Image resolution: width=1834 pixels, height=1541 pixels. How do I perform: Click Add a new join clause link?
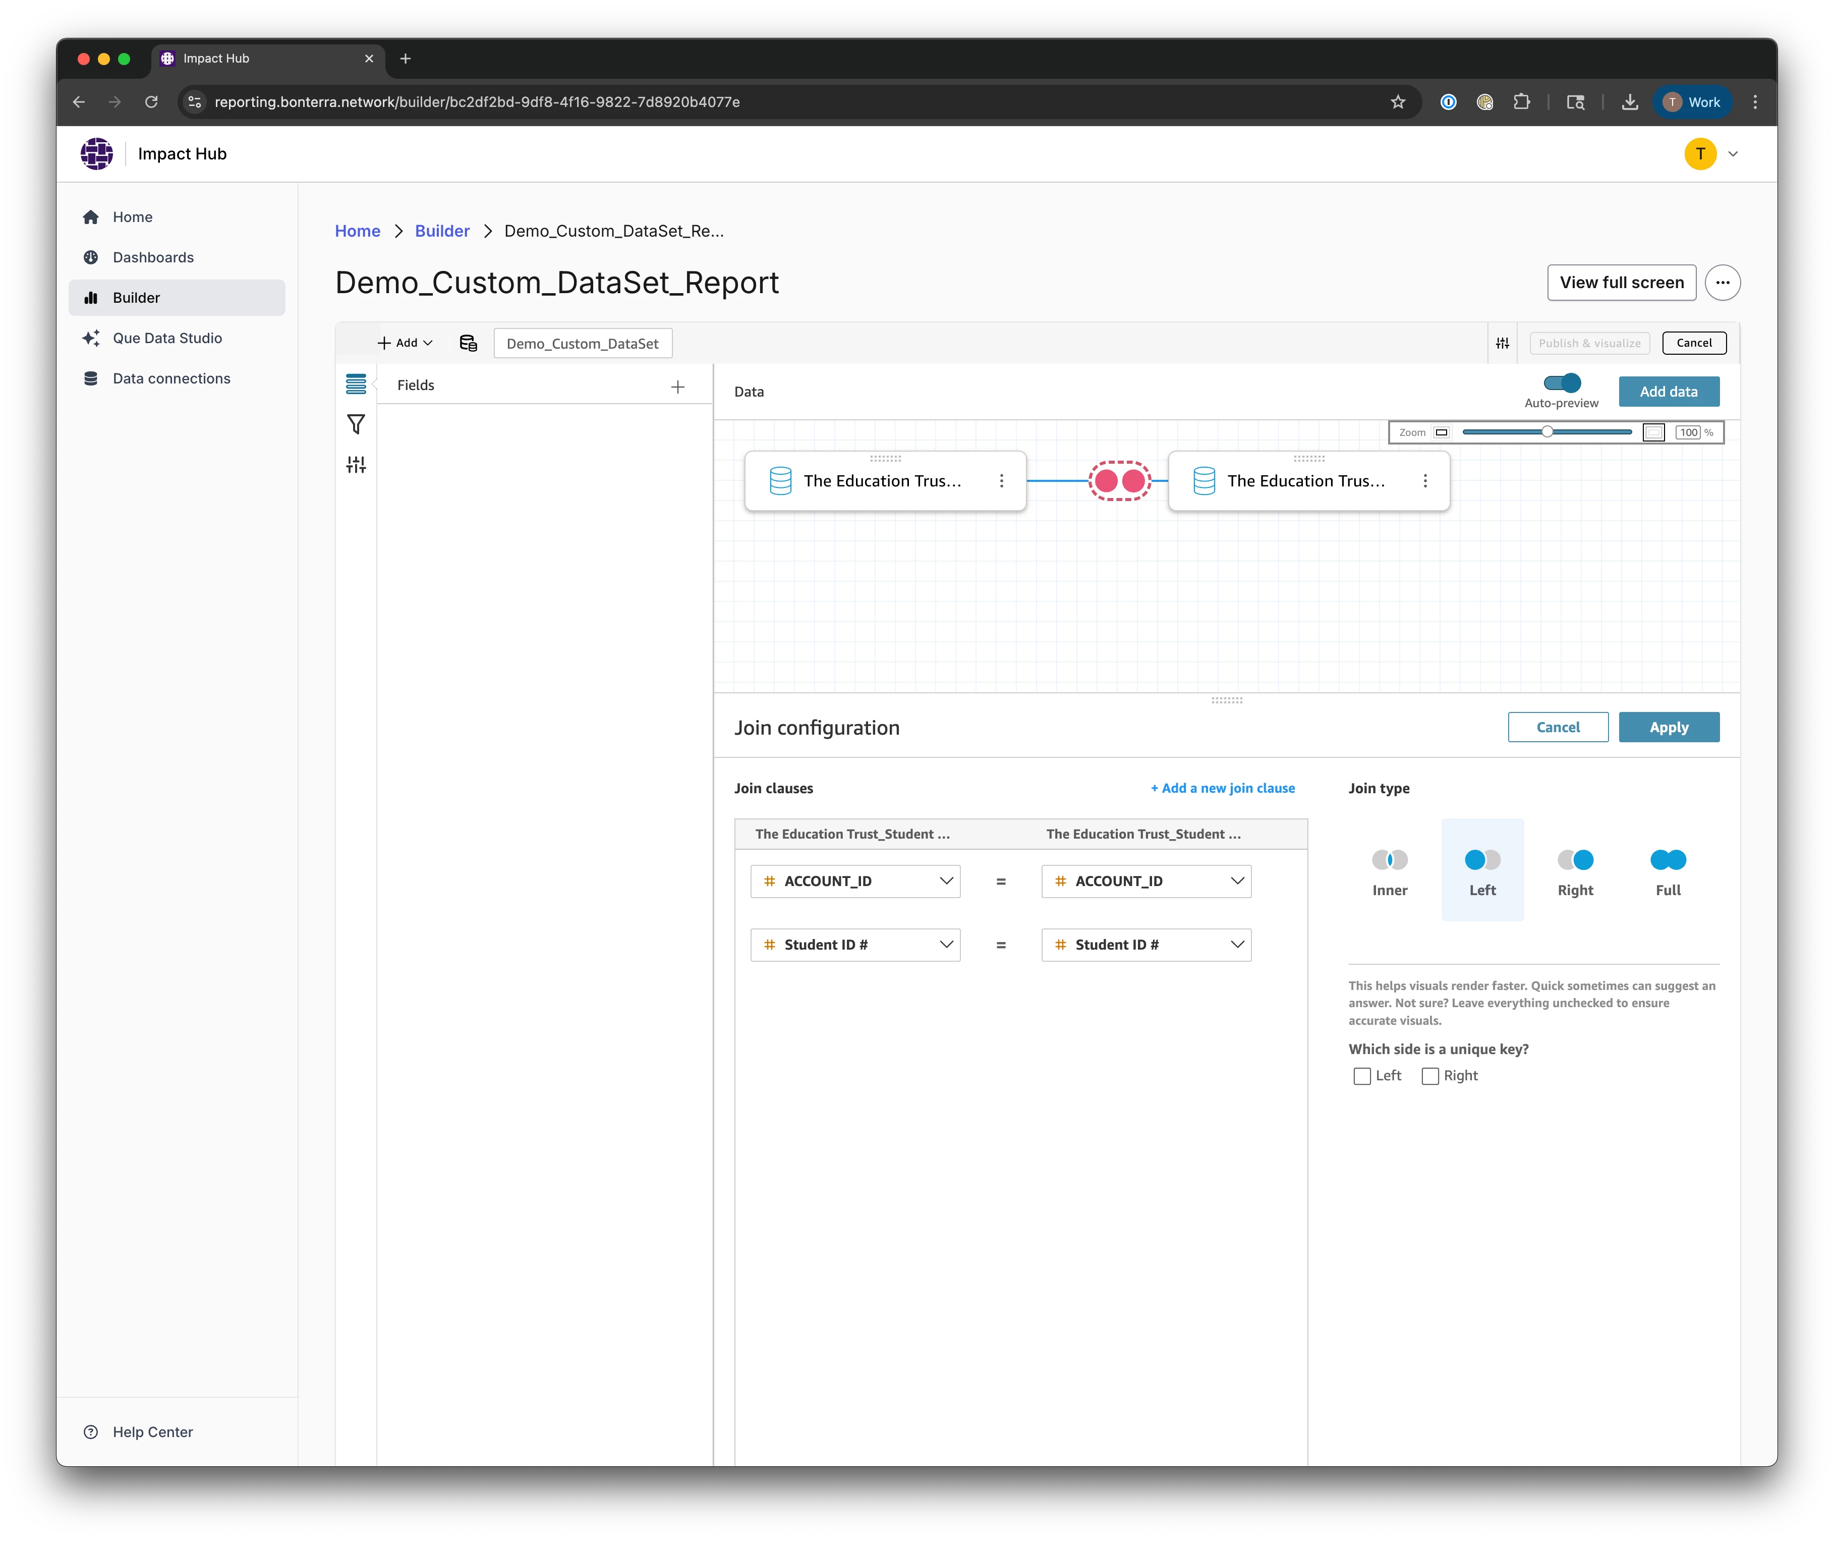(x=1223, y=788)
